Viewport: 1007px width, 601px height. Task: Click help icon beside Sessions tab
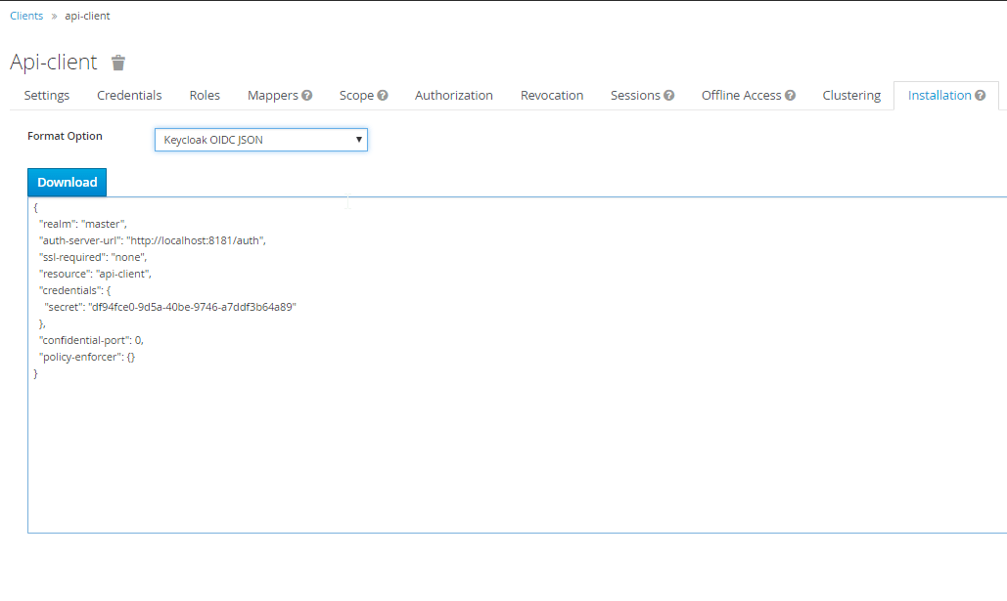point(669,96)
